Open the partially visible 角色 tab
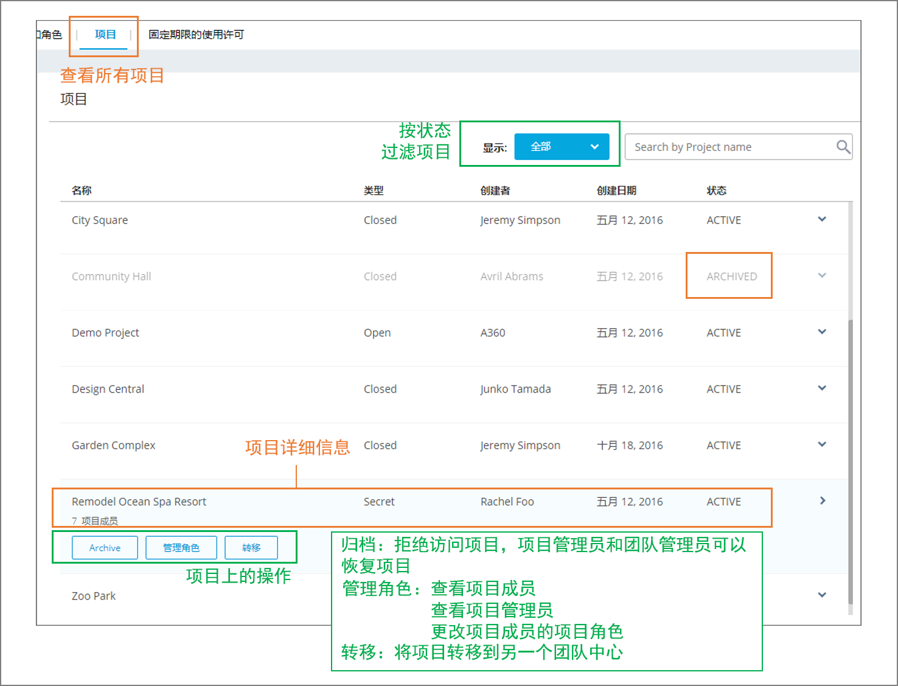This screenshot has width=898, height=686. (50, 35)
